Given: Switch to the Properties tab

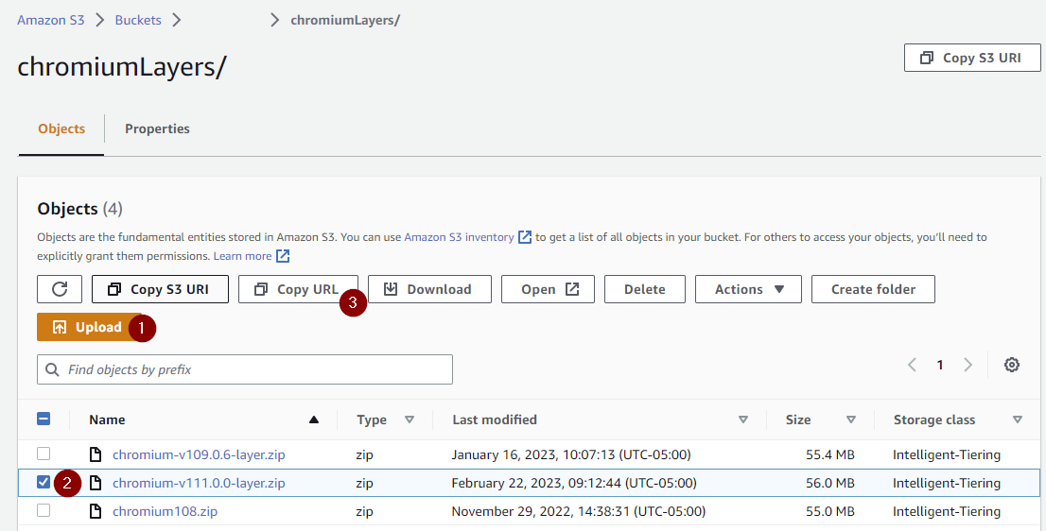Looking at the screenshot, I should point(157,128).
